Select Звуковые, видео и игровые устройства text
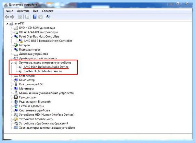Screen dimensions: 195x143 (x=45, y=63)
